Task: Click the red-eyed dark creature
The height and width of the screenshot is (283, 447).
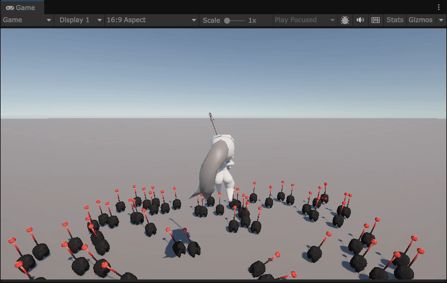Action: point(324,199)
